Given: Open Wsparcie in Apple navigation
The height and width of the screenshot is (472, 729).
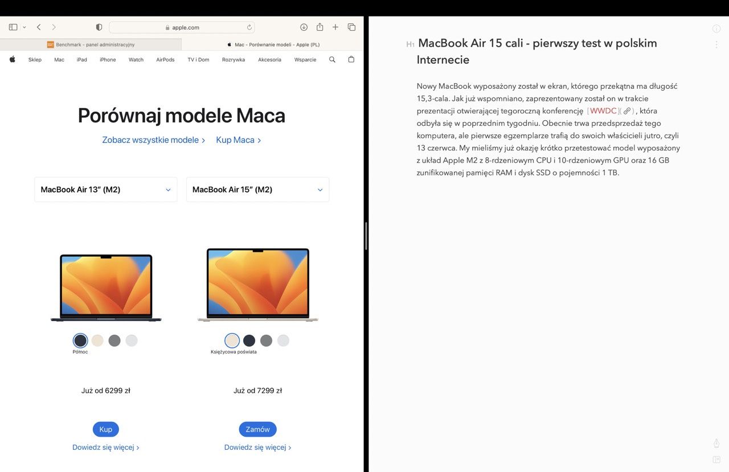Looking at the screenshot, I should click(305, 60).
